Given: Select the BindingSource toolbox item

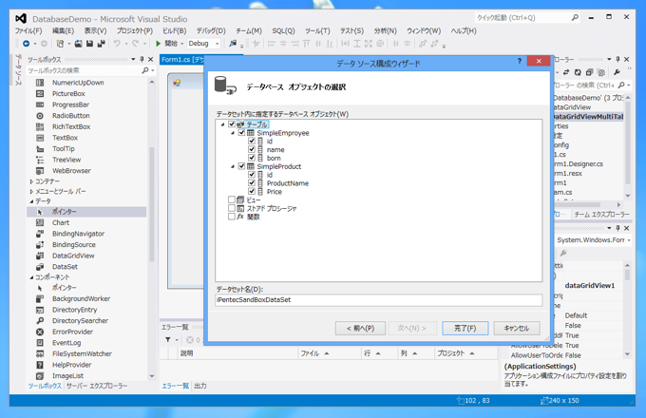Looking at the screenshot, I should (x=74, y=244).
